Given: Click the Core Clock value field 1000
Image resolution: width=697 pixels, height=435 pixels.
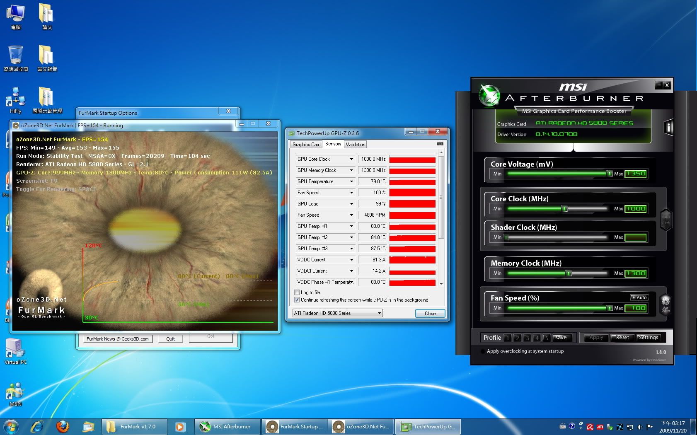Looking at the screenshot, I should pos(636,209).
